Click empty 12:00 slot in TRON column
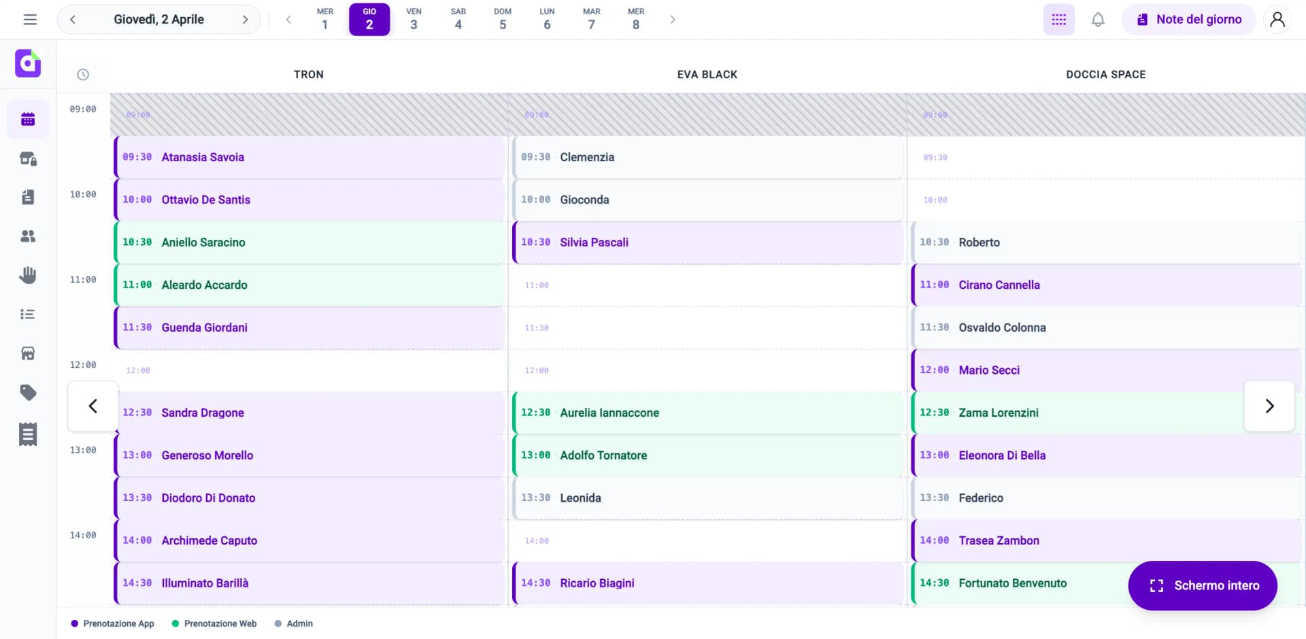Screen dimensions: 1306x639 [309, 370]
